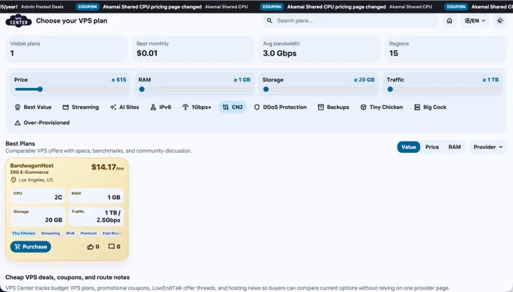Sort plans by Price tab
This screenshot has height=292, width=513.
coord(432,148)
